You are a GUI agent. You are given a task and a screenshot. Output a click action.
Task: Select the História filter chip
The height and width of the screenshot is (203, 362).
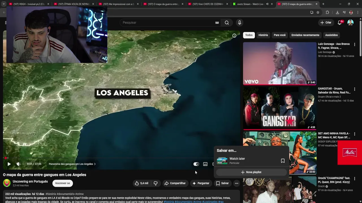(263, 35)
